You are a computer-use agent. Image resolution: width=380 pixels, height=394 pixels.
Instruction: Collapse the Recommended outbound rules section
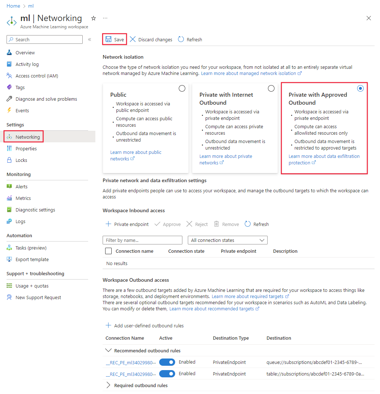(x=108, y=350)
